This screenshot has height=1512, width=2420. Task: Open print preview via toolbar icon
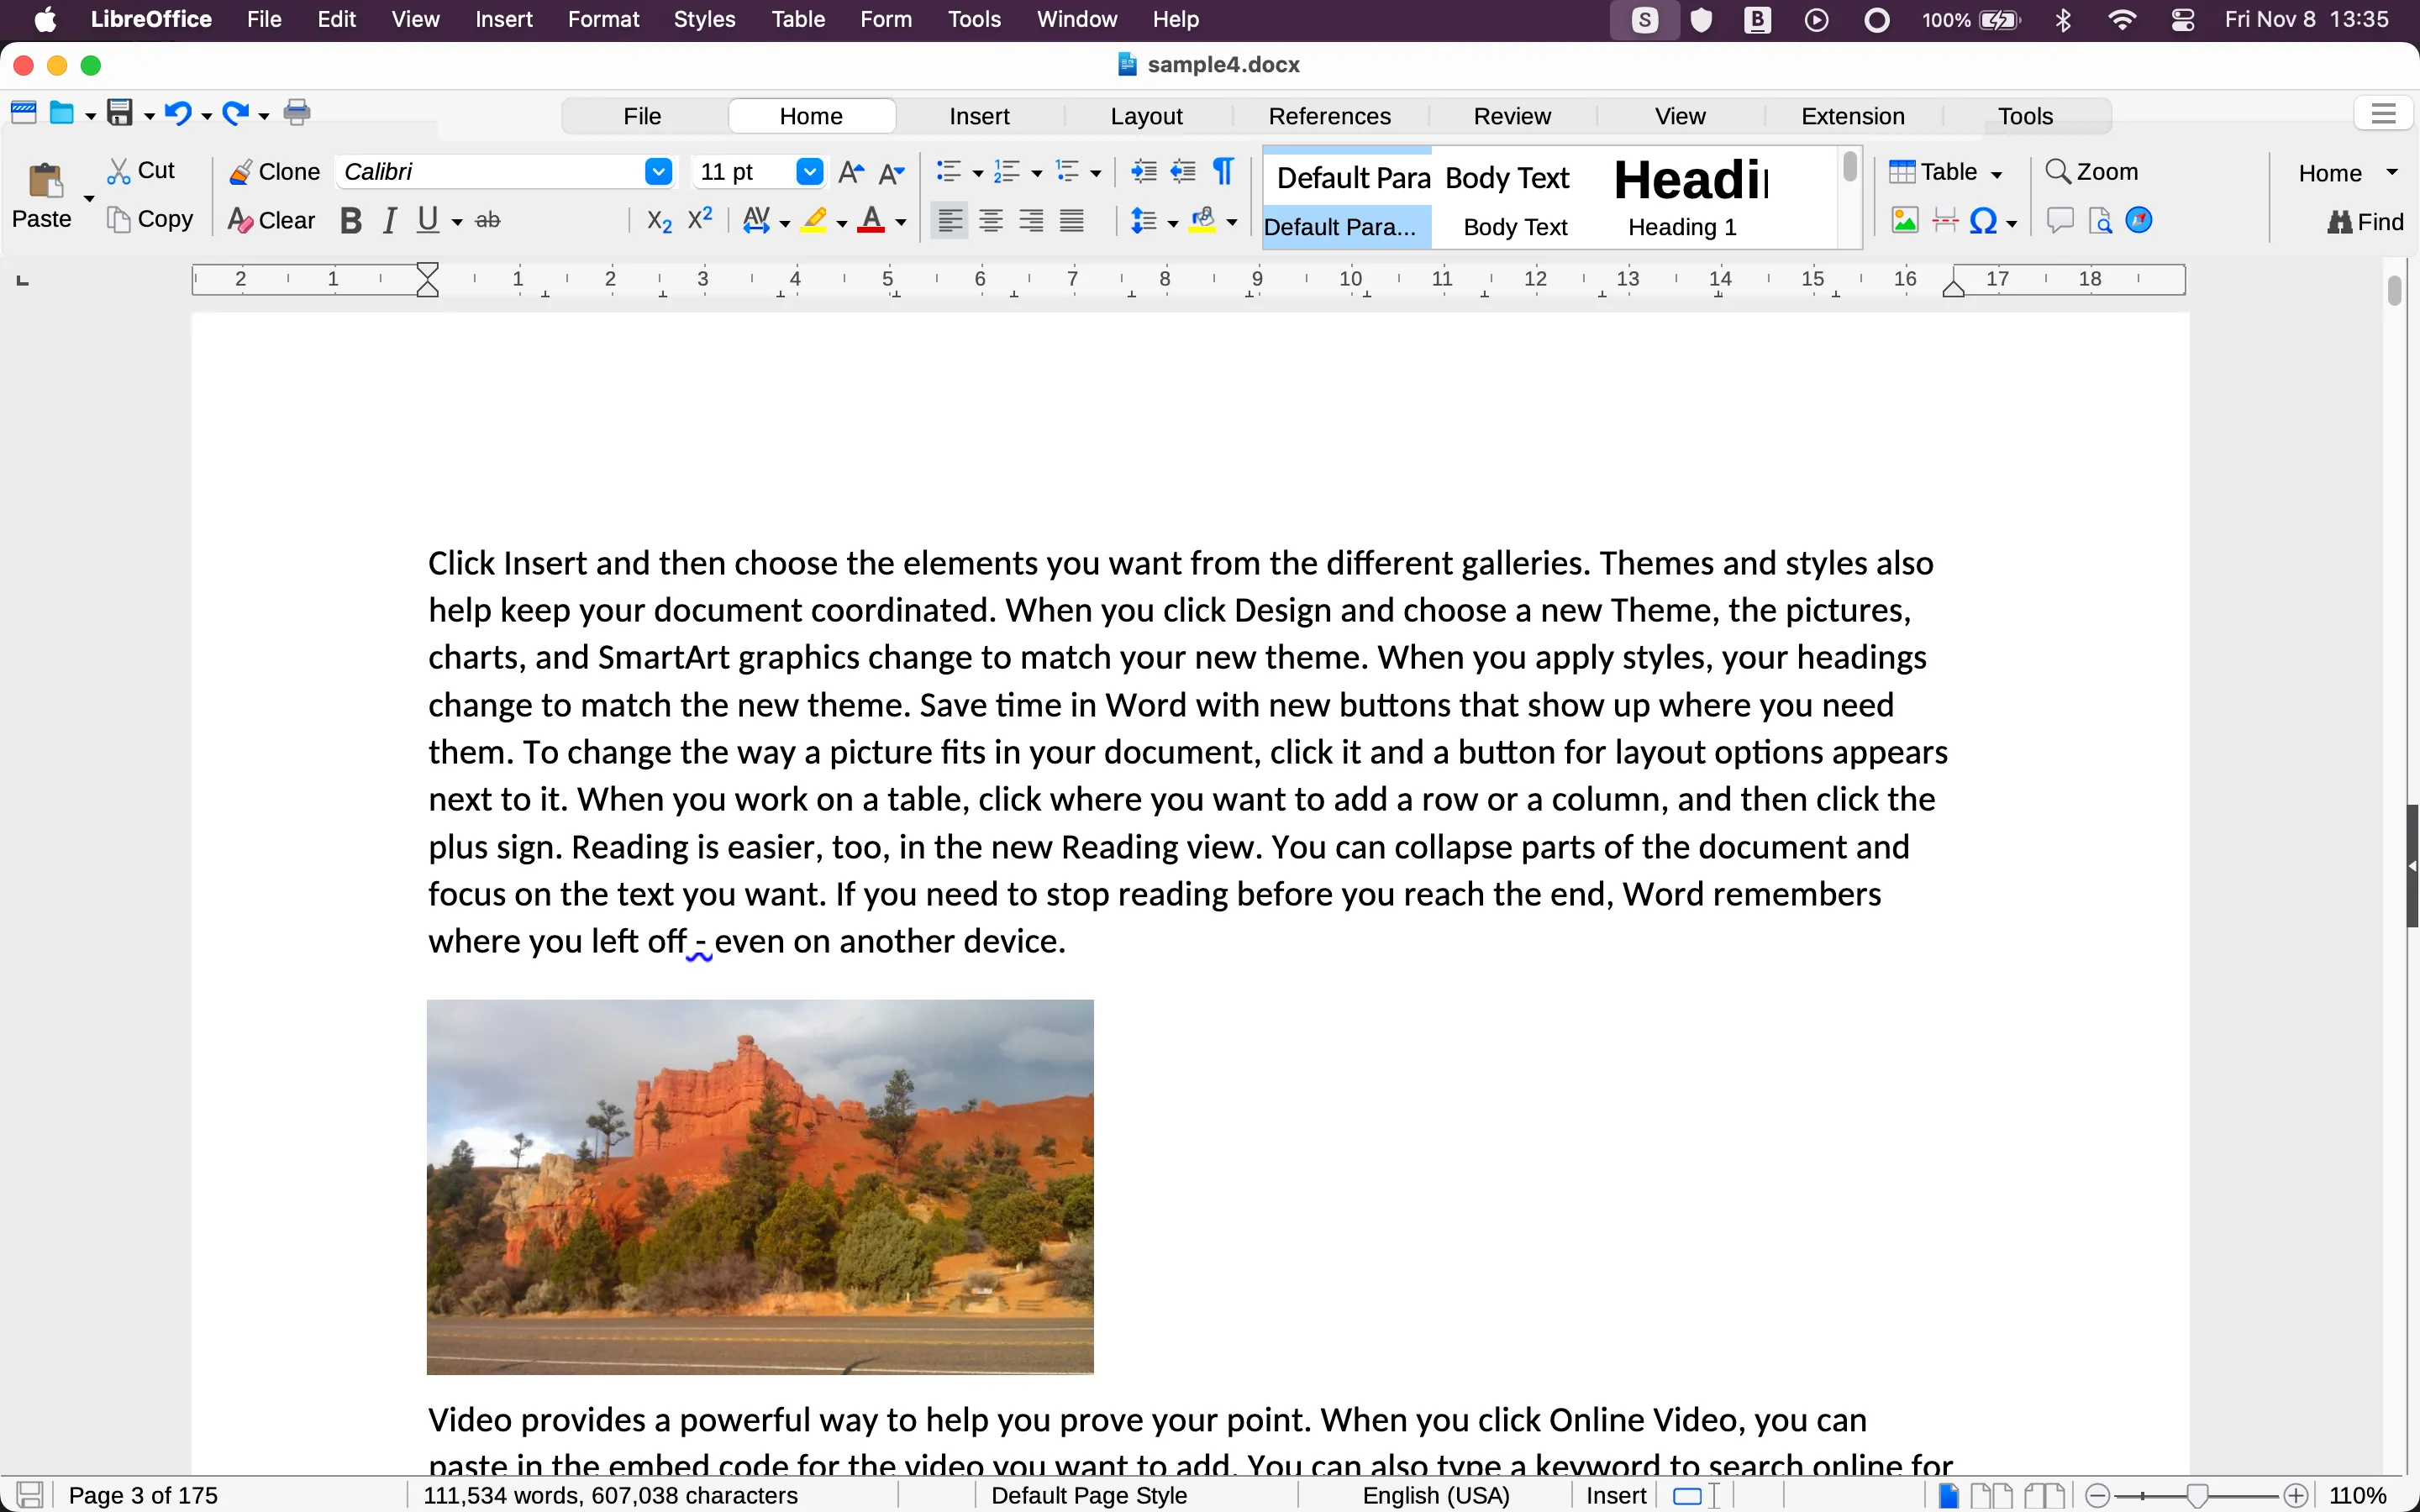(2099, 220)
